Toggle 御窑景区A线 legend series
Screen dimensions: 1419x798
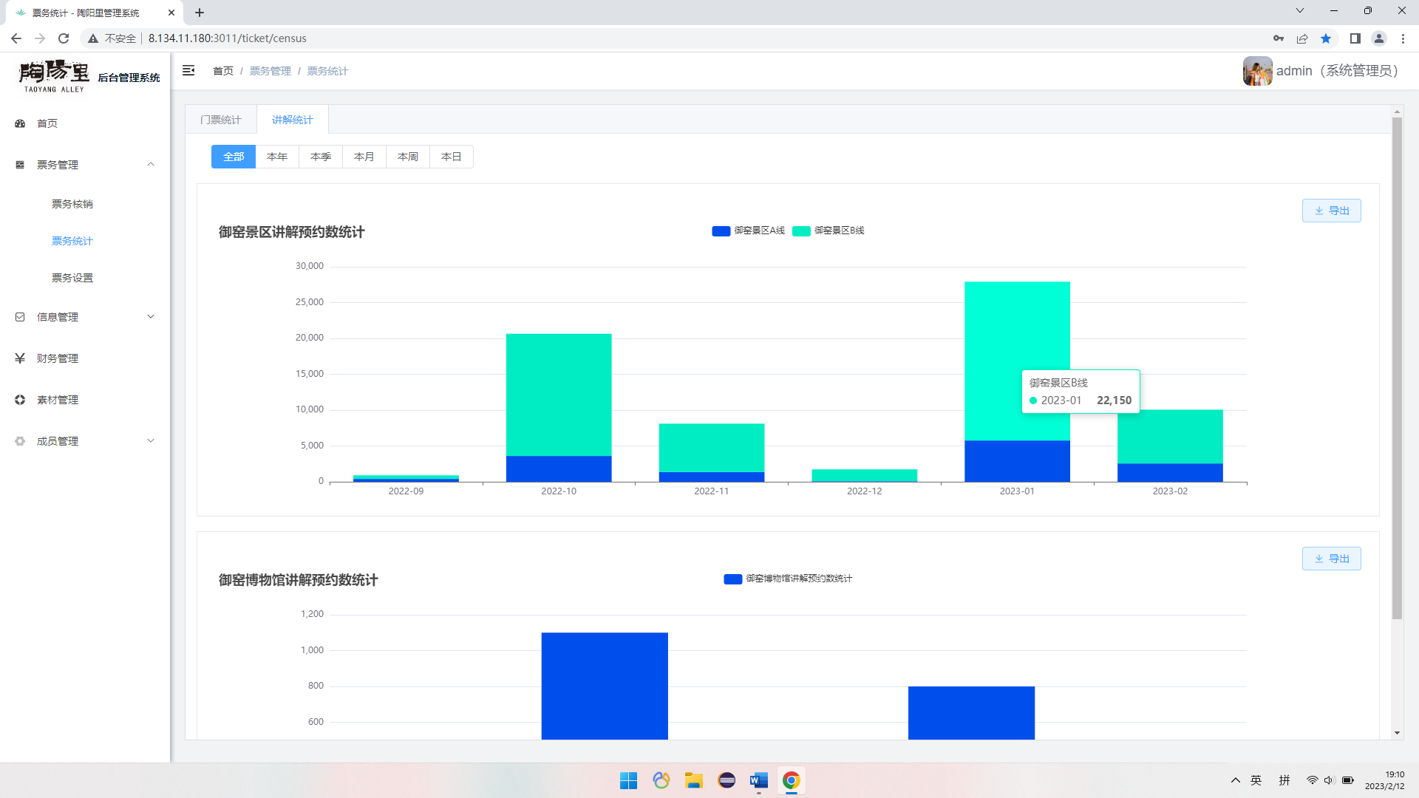click(x=749, y=231)
